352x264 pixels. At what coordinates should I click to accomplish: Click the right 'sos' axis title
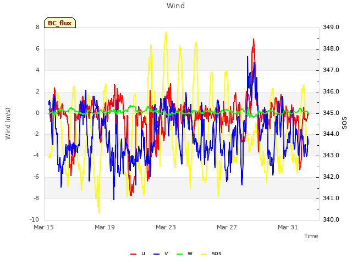click(344, 123)
